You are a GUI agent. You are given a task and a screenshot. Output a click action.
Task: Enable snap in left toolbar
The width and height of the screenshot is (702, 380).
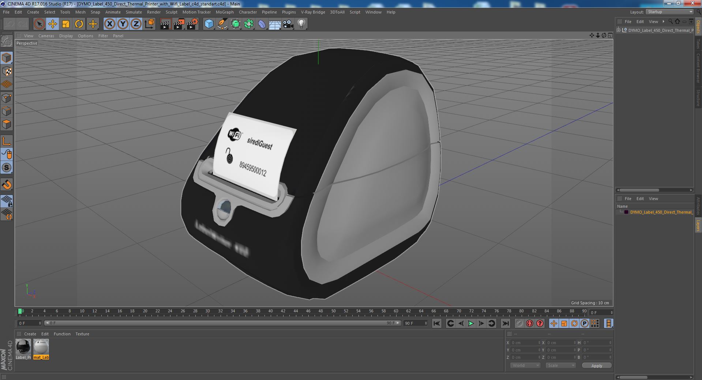click(7, 185)
